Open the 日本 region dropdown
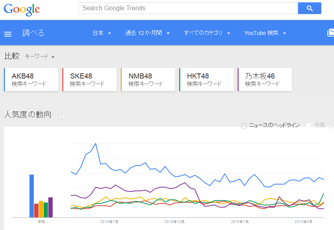 pos(102,33)
